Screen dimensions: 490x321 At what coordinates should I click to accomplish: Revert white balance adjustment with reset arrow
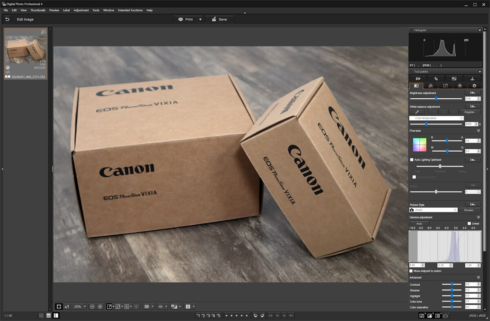(x=473, y=106)
